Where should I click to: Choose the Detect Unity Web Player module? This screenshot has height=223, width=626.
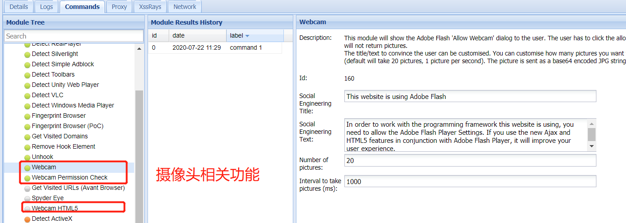tap(65, 85)
